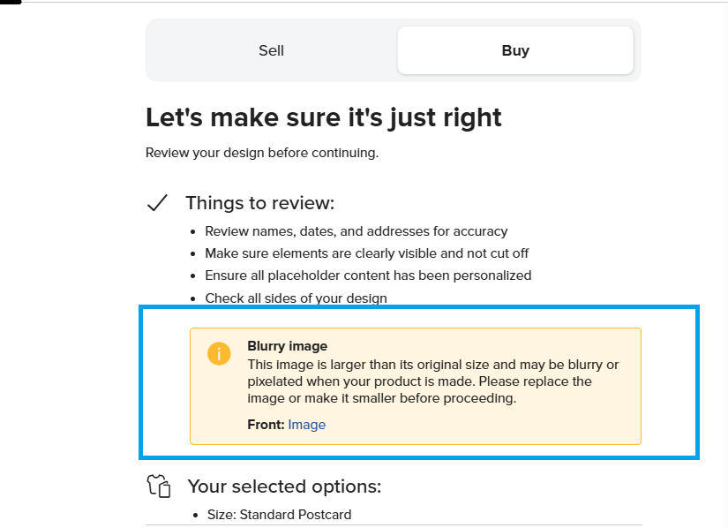
Task: Select the Buy tab
Action: coord(515,50)
